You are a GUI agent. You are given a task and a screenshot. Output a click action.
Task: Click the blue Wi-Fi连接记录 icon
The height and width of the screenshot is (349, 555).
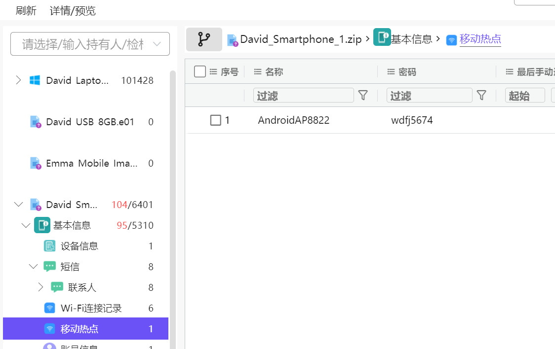49,308
